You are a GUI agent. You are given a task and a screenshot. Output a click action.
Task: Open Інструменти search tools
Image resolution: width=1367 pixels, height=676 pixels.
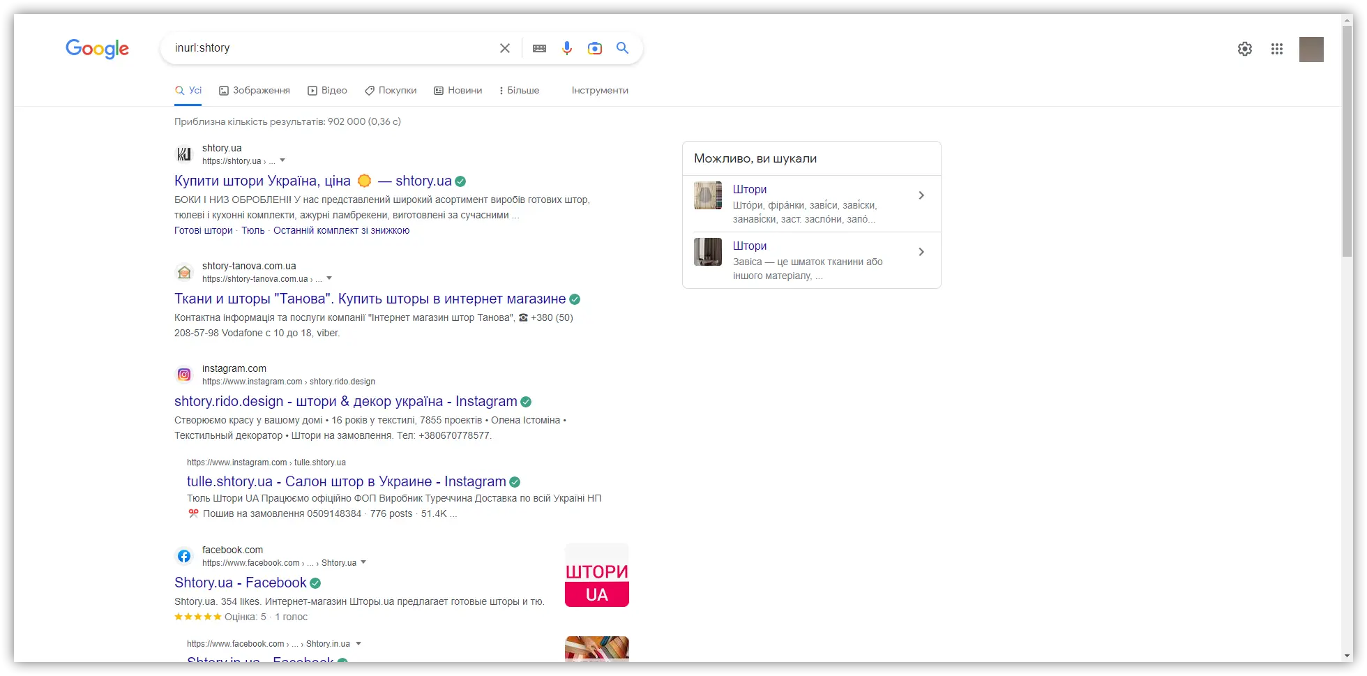600,91
